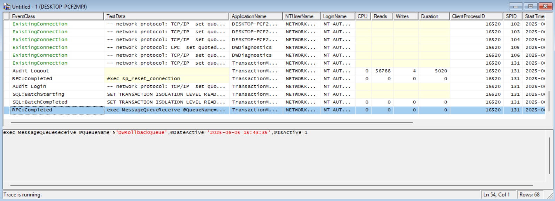Select the ApplicationName column header

point(256,16)
